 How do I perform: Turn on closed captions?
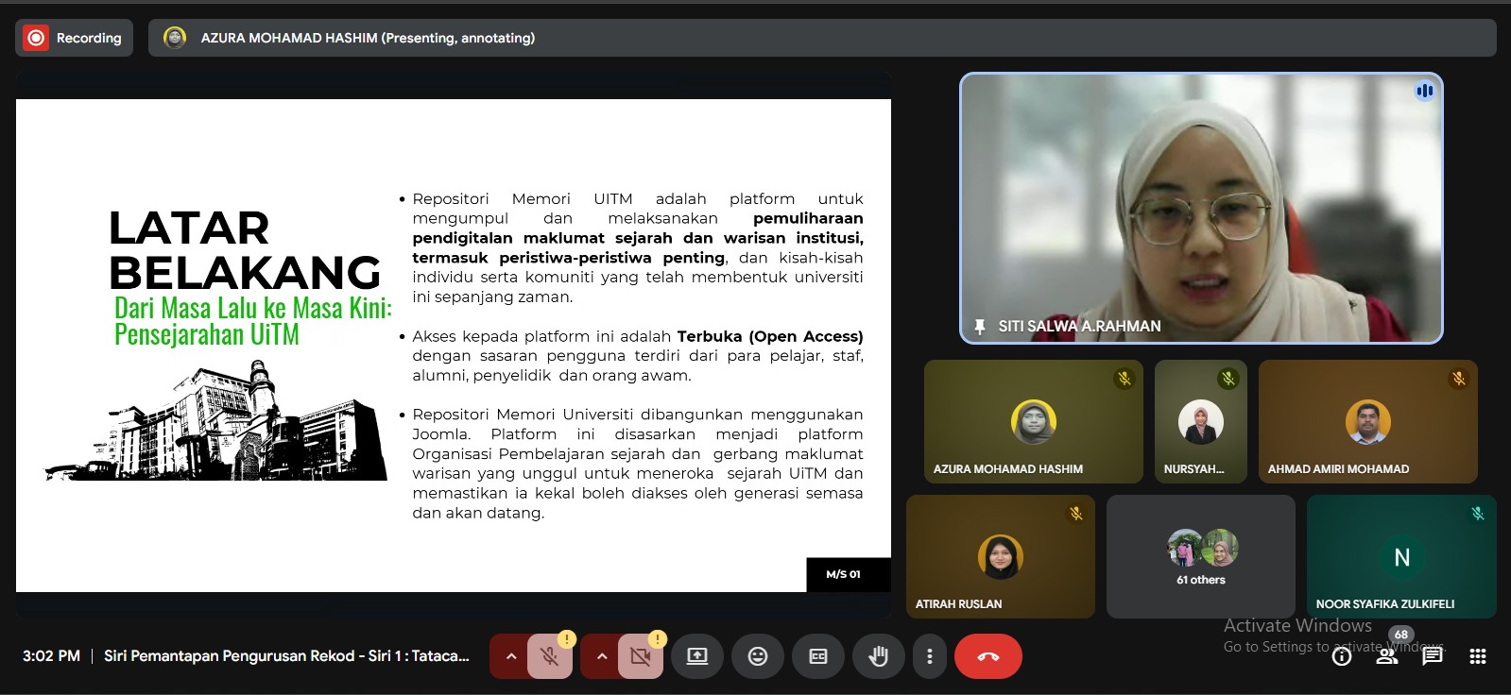click(818, 656)
